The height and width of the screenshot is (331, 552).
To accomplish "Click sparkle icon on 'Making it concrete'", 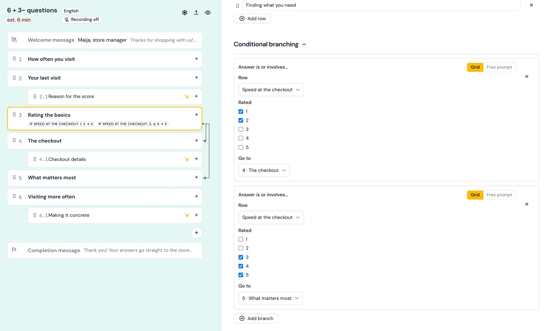I will tap(187, 215).
